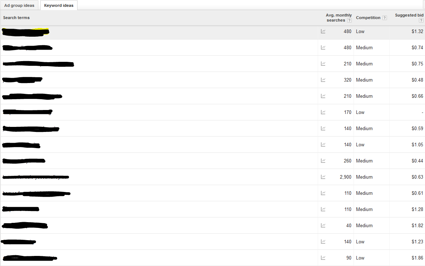The width and height of the screenshot is (425, 266).
Task: Click the search term in $0.63 bid row
Action: 36,177
